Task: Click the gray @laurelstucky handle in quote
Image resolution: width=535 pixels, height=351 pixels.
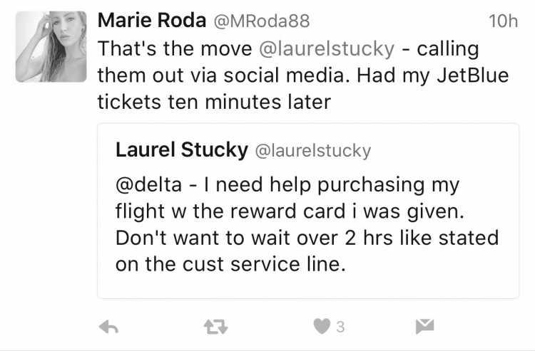Action: [313, 151]
